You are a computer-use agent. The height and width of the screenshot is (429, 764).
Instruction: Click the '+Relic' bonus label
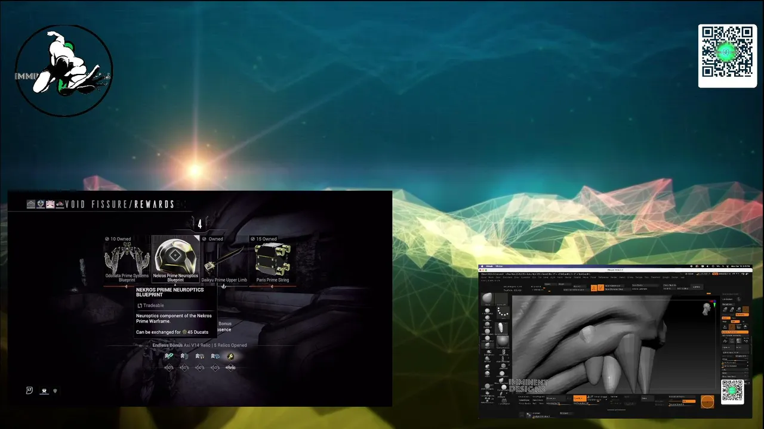click(x=230, y=368)
